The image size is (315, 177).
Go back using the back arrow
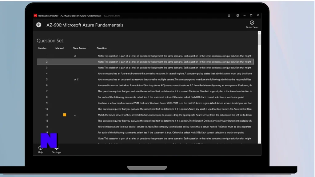coord(39,25)
